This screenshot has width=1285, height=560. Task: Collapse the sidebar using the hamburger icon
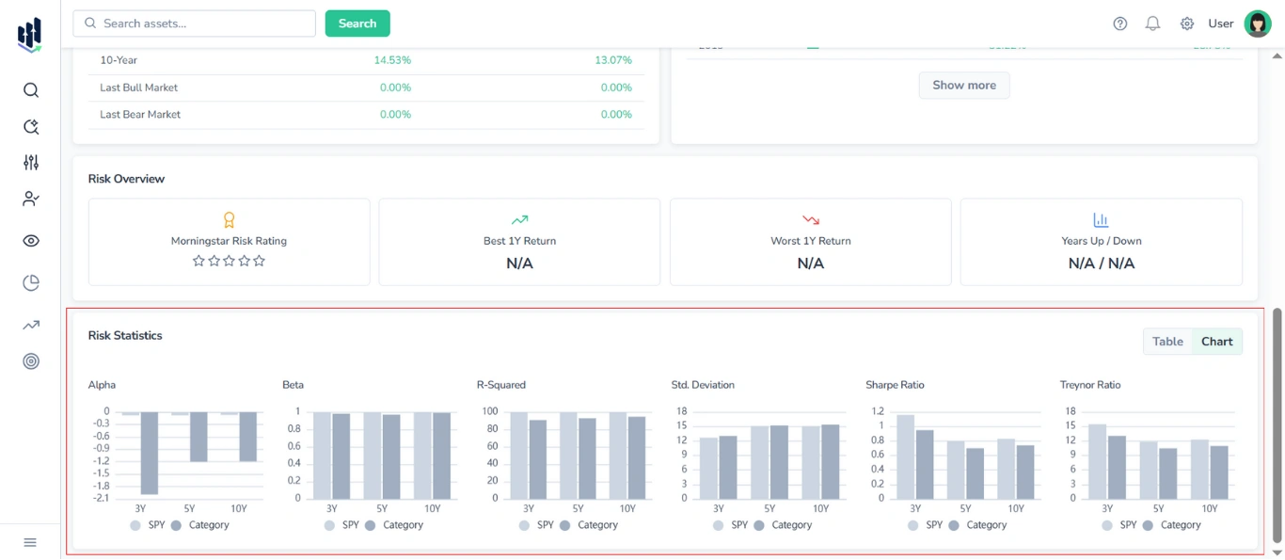29,542
